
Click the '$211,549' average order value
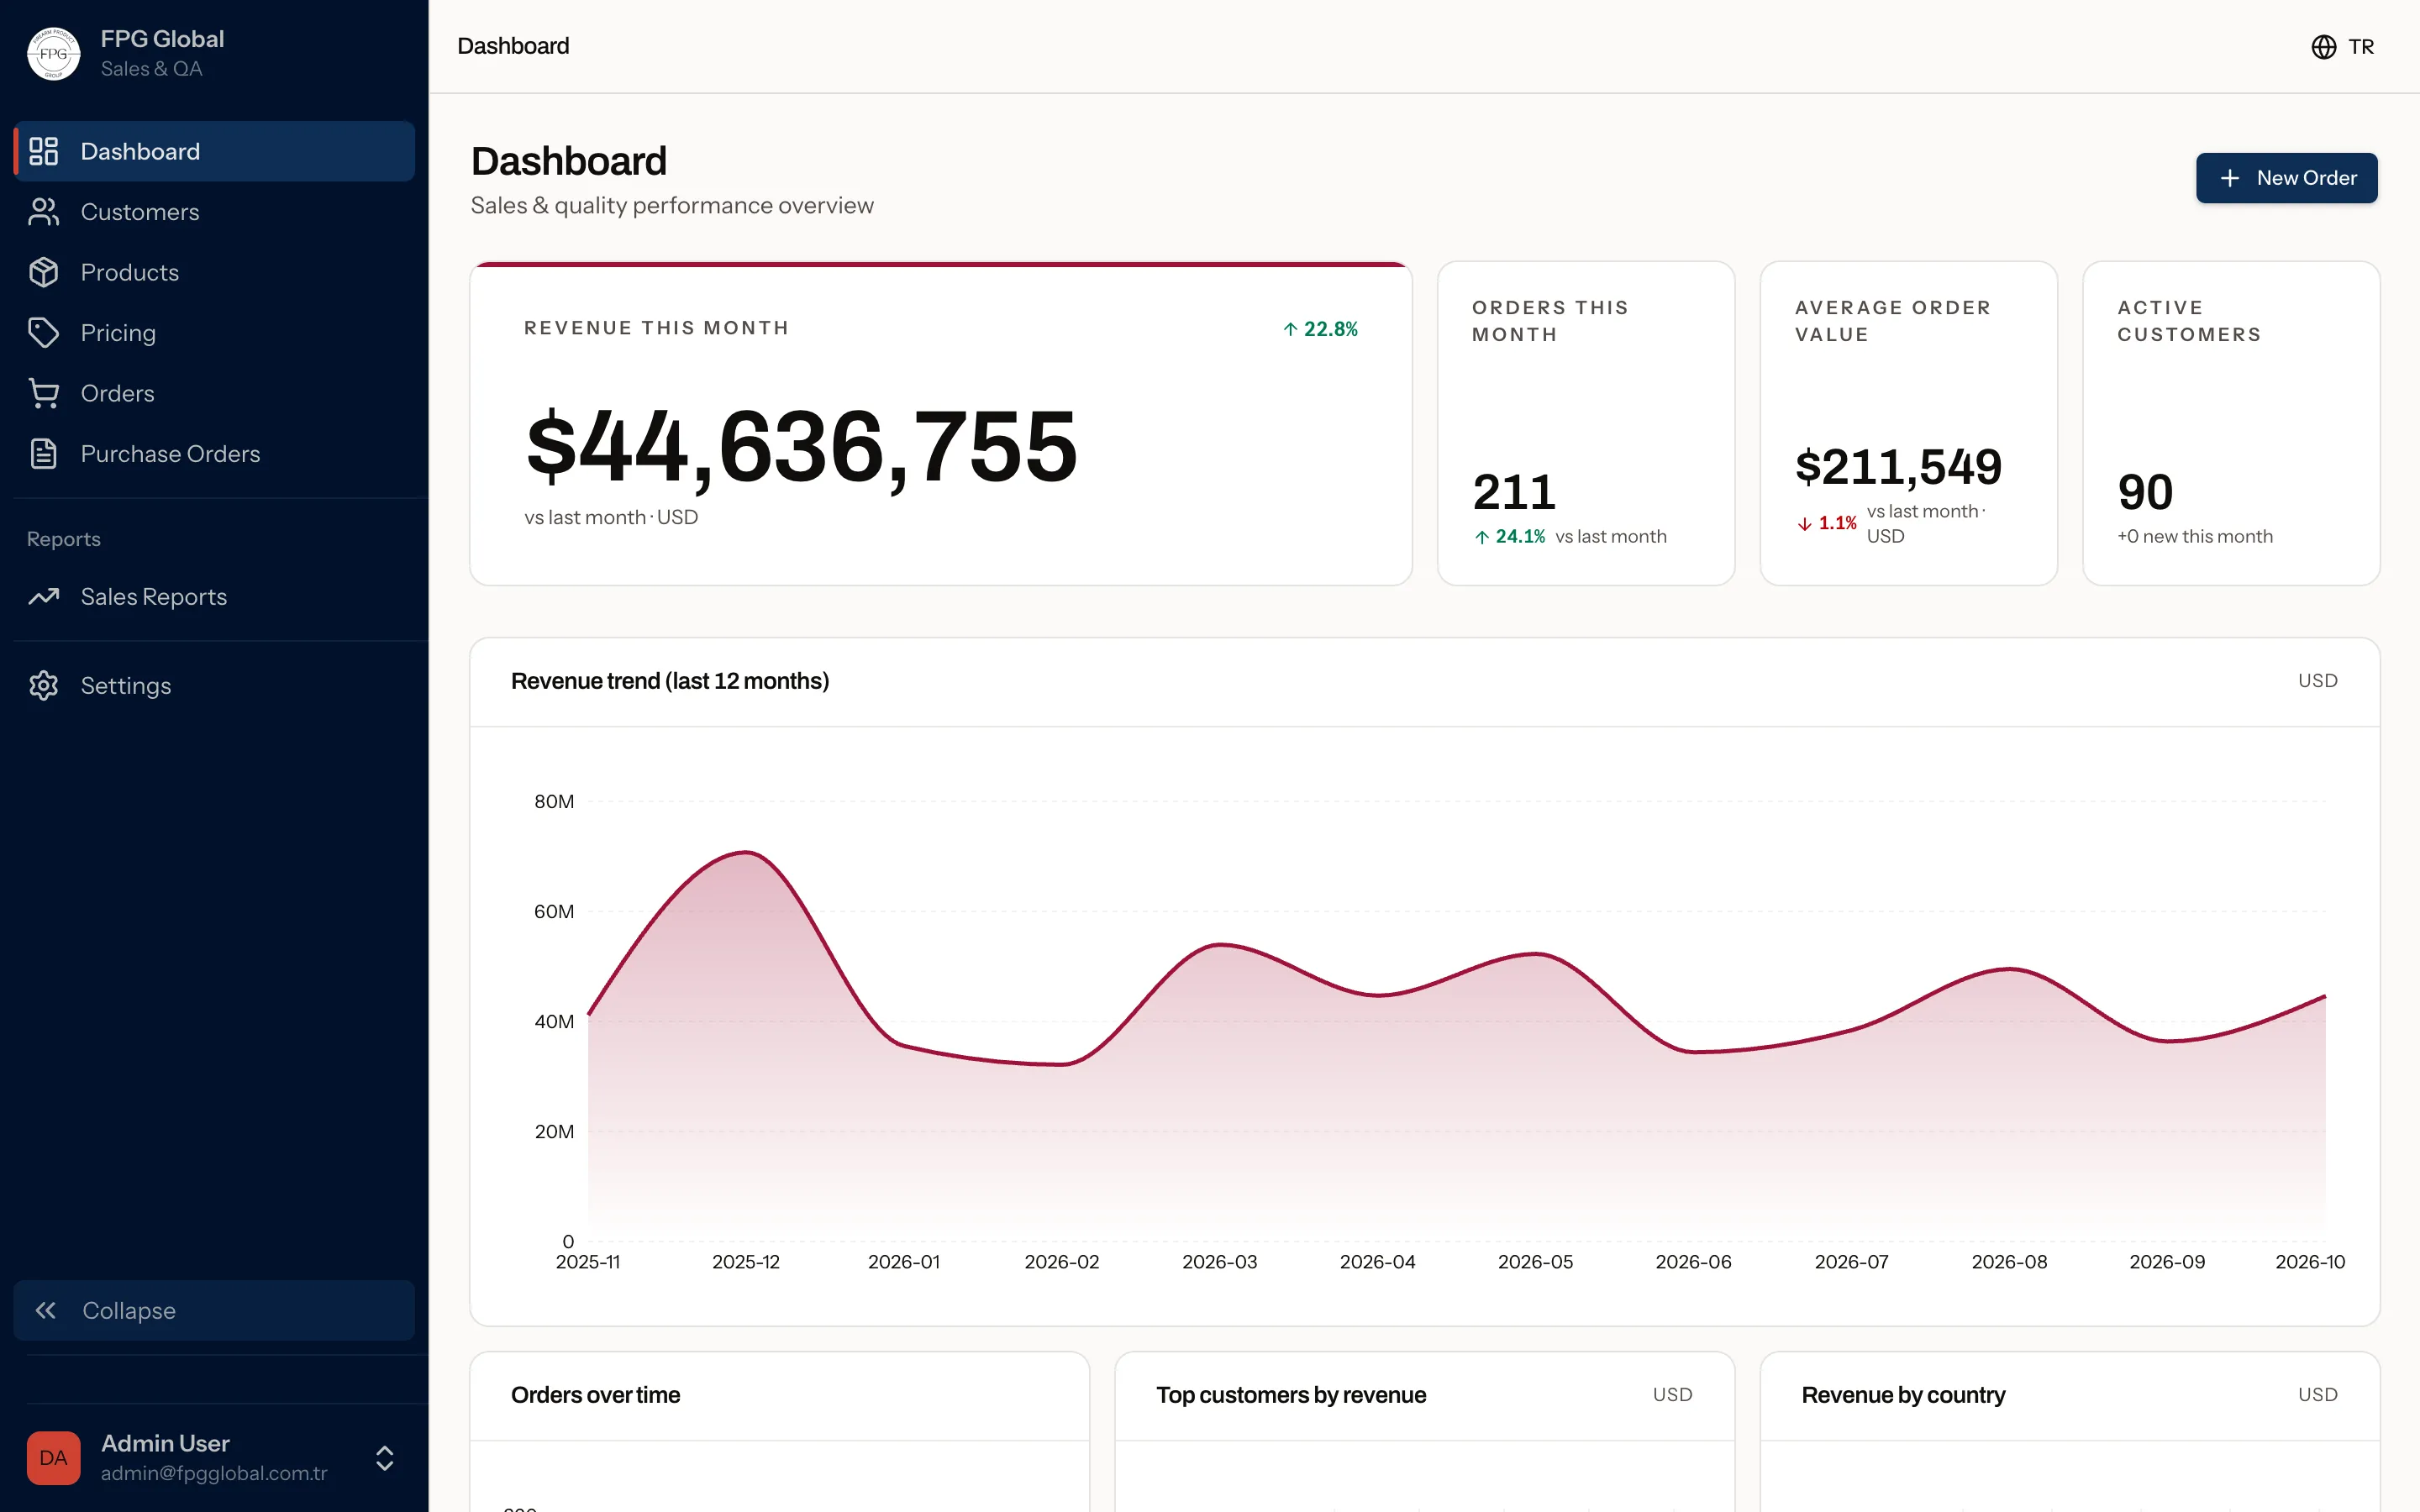click(x=1898, y=467)
